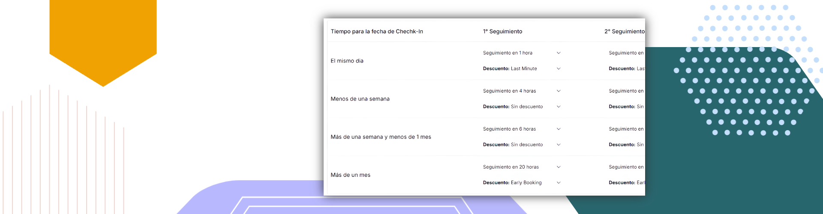
Task: Select "Más de una semana y menos de 1 mes"
Action: coord(381,137)
